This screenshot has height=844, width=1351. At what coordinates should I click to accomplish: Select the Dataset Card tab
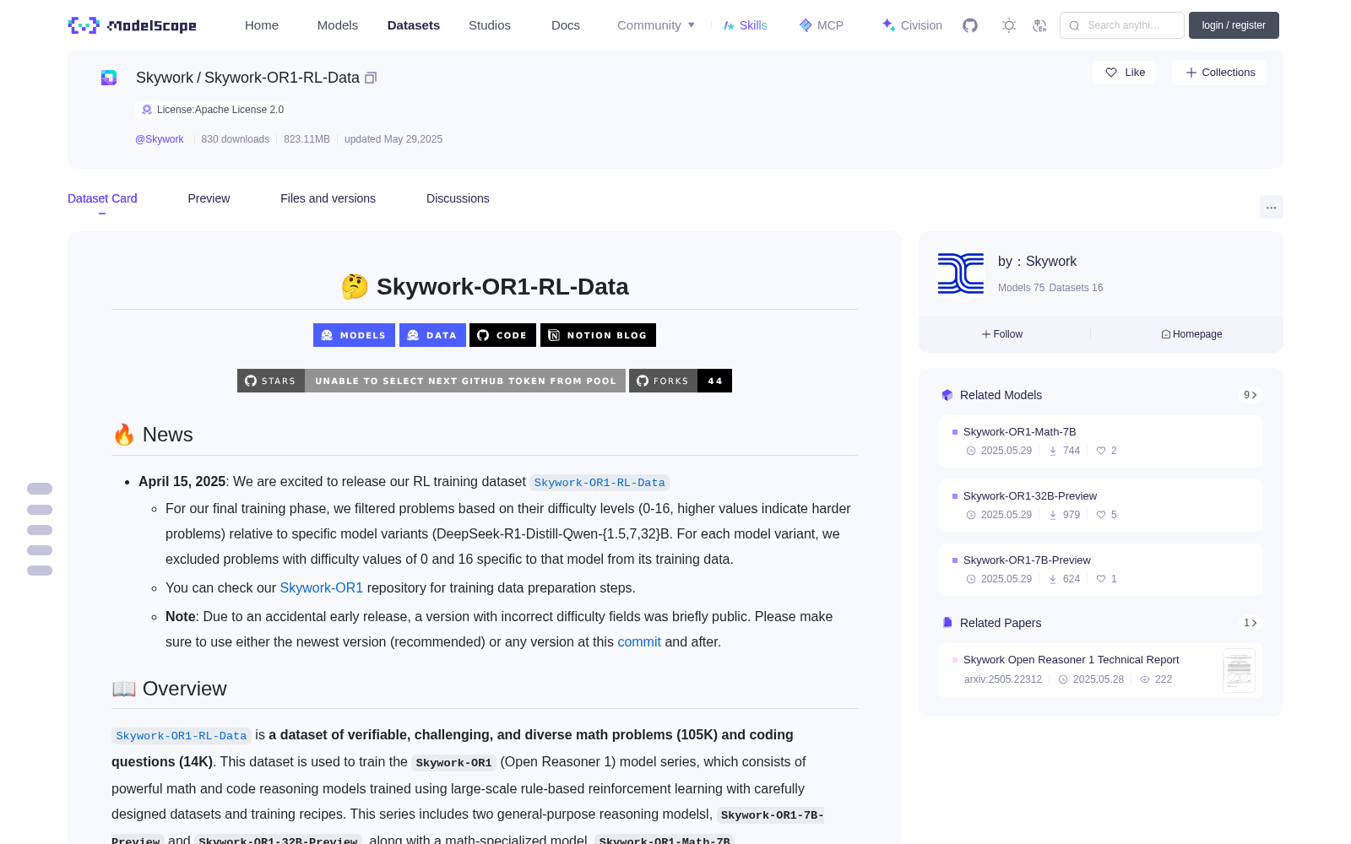point(102,198)
